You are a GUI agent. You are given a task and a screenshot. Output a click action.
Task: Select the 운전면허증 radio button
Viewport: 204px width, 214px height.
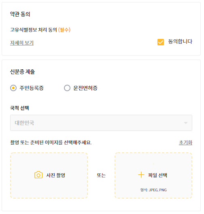[67, 88]
